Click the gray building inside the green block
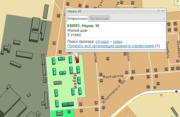This screenshot has width=180, height=117. [x=57, y=83]
